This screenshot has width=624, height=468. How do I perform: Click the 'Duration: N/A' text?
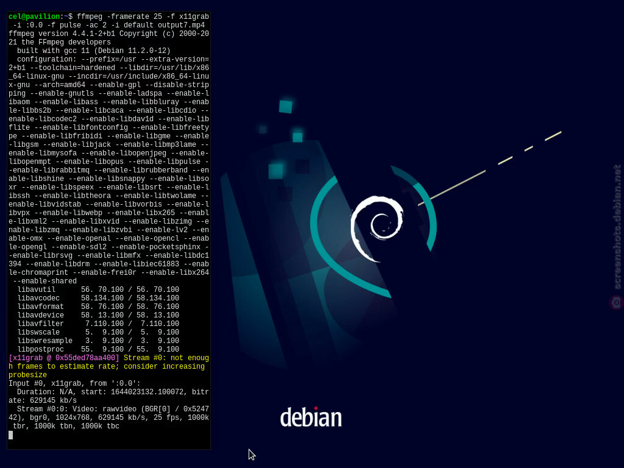[x=45, y=392]
